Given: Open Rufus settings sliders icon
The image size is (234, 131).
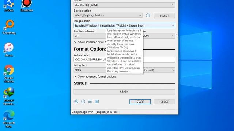Looking at the screenshot, I should 90,102.
